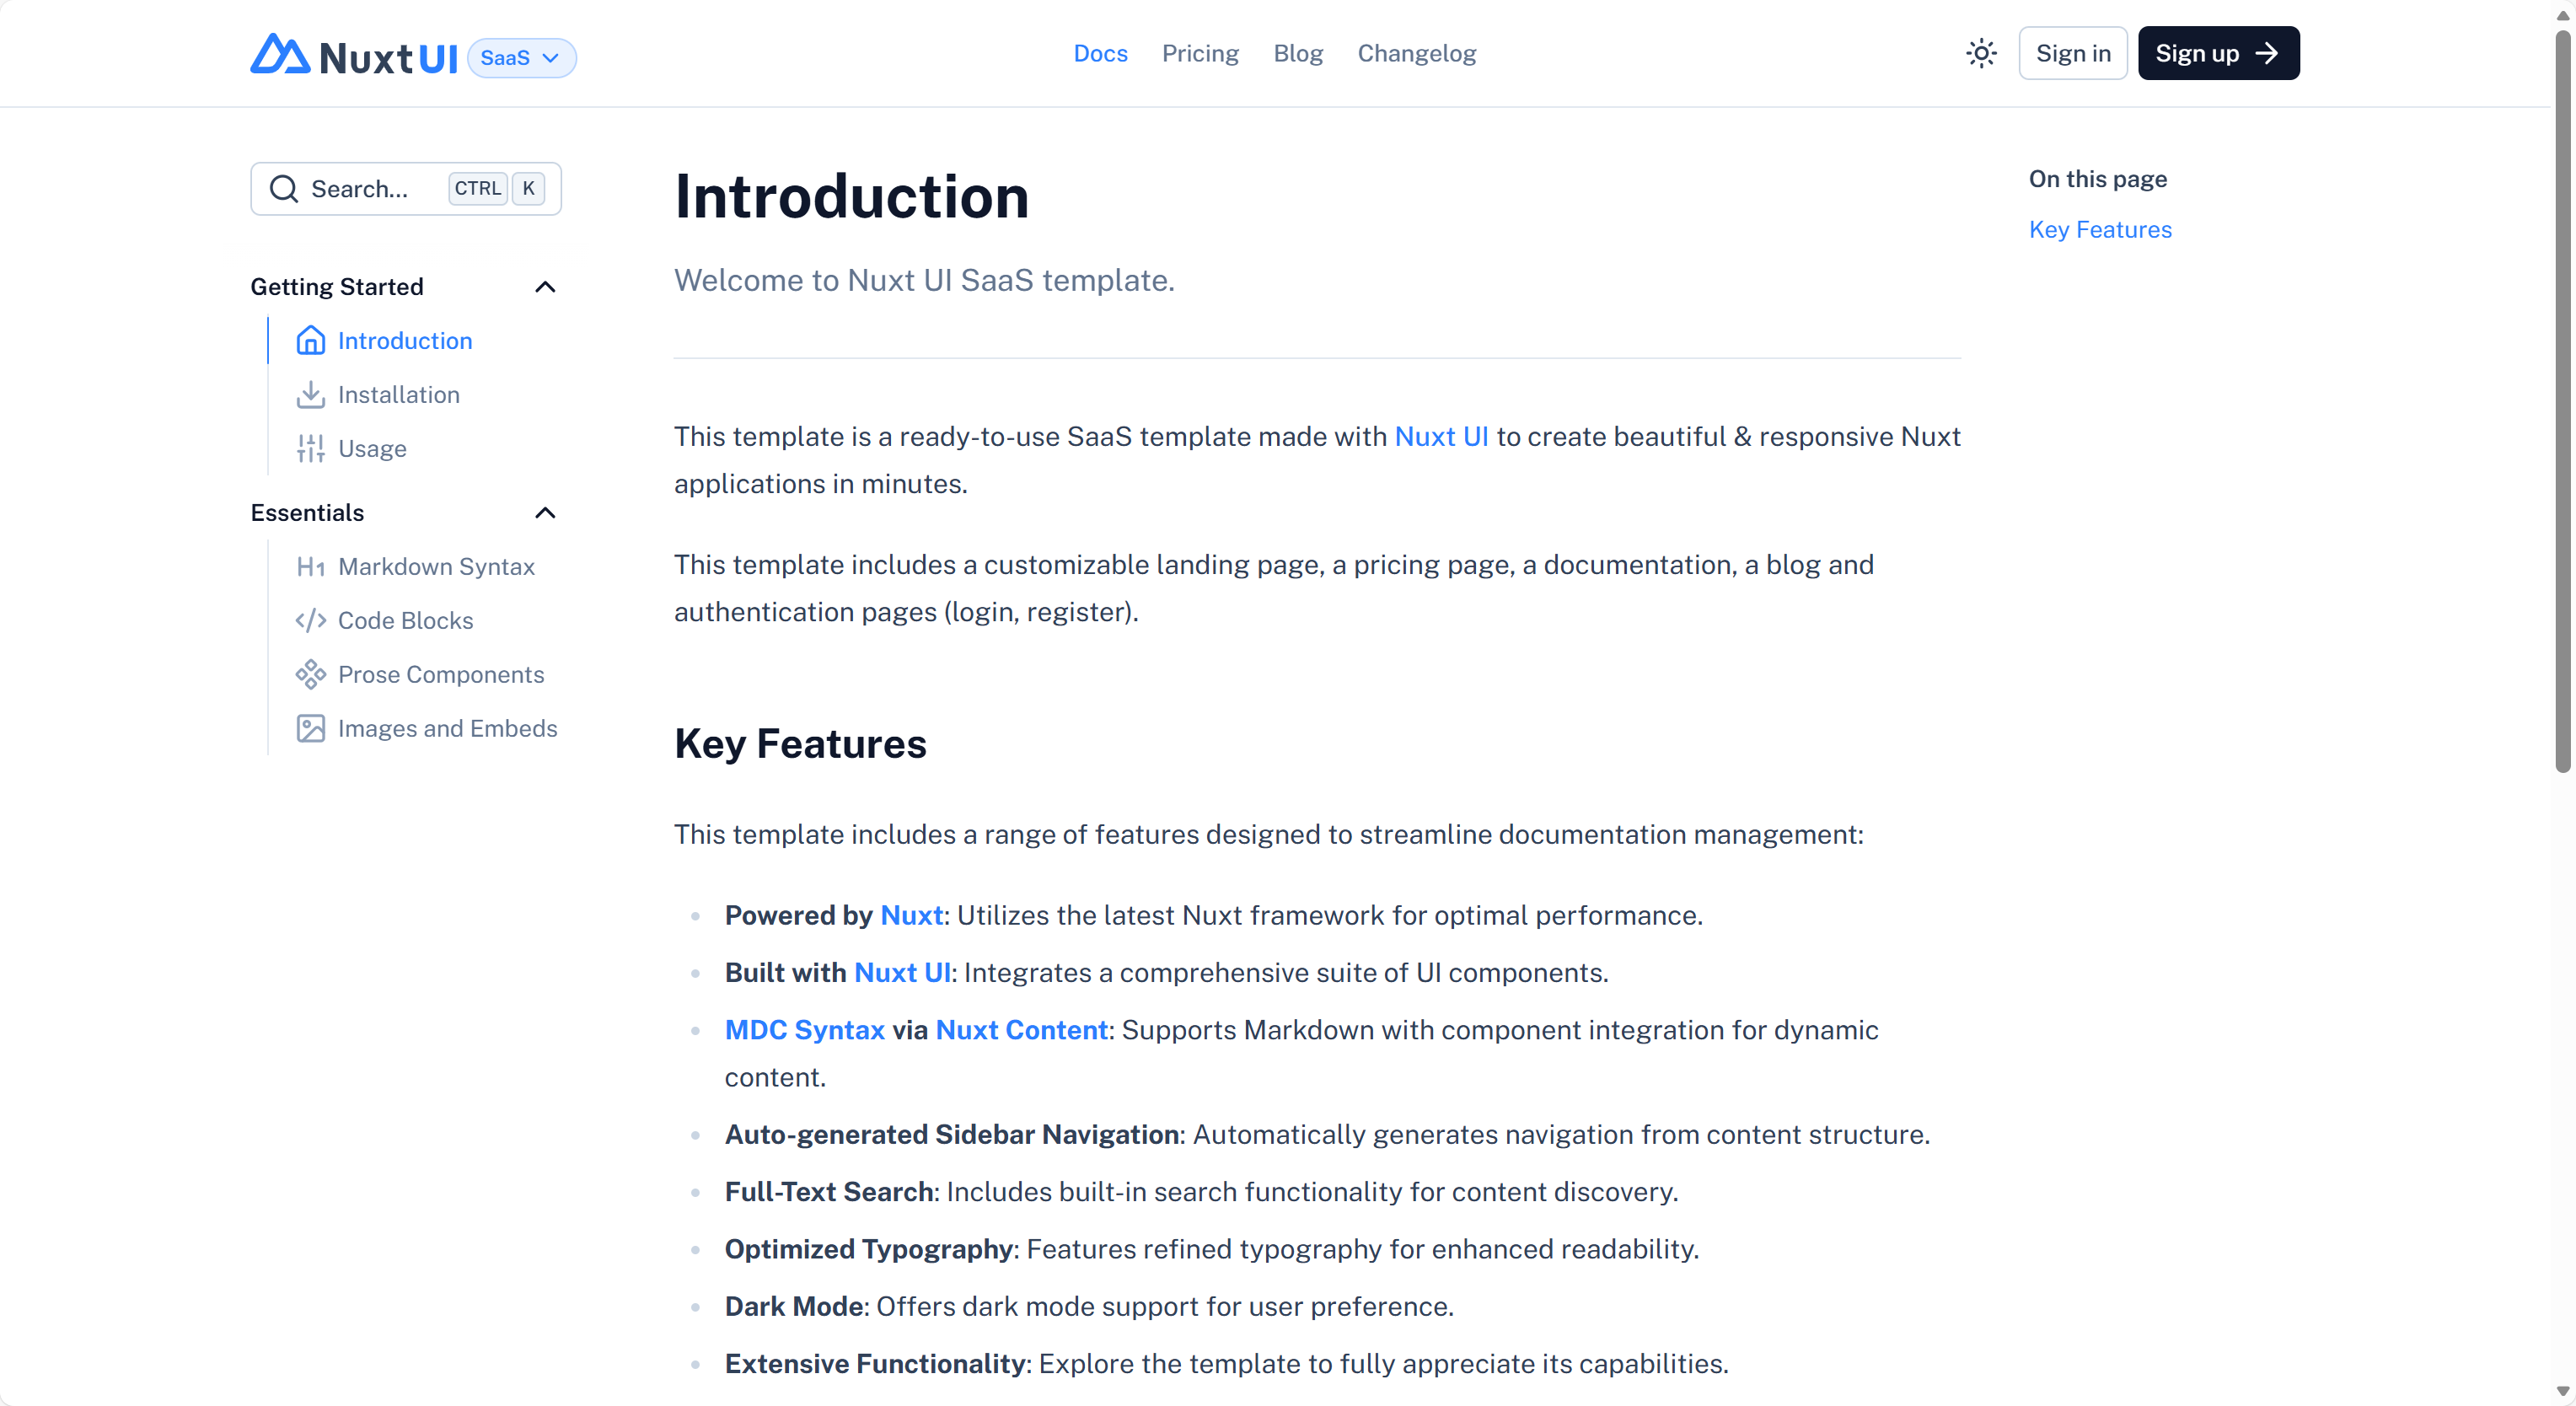Click the Nuxt UI logo
The width and height of the screenshot is (2576, 1406).
[x=353, y=55]
